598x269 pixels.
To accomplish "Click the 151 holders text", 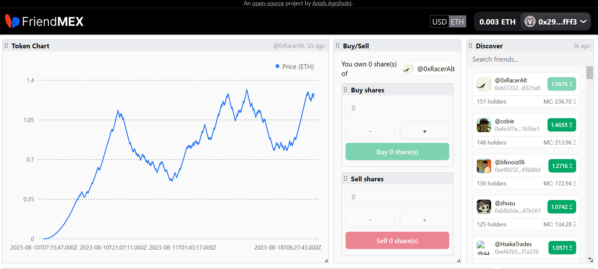I will pyautogui.click(x=492, y=101).
